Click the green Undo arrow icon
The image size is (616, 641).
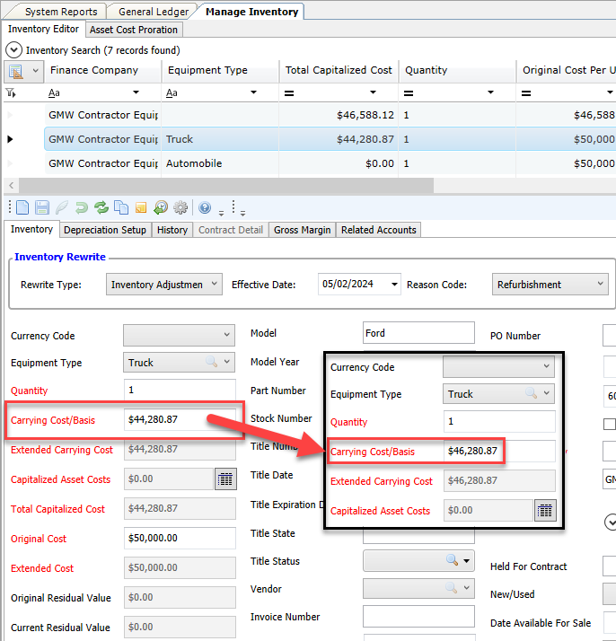click(x=82, y=208)
